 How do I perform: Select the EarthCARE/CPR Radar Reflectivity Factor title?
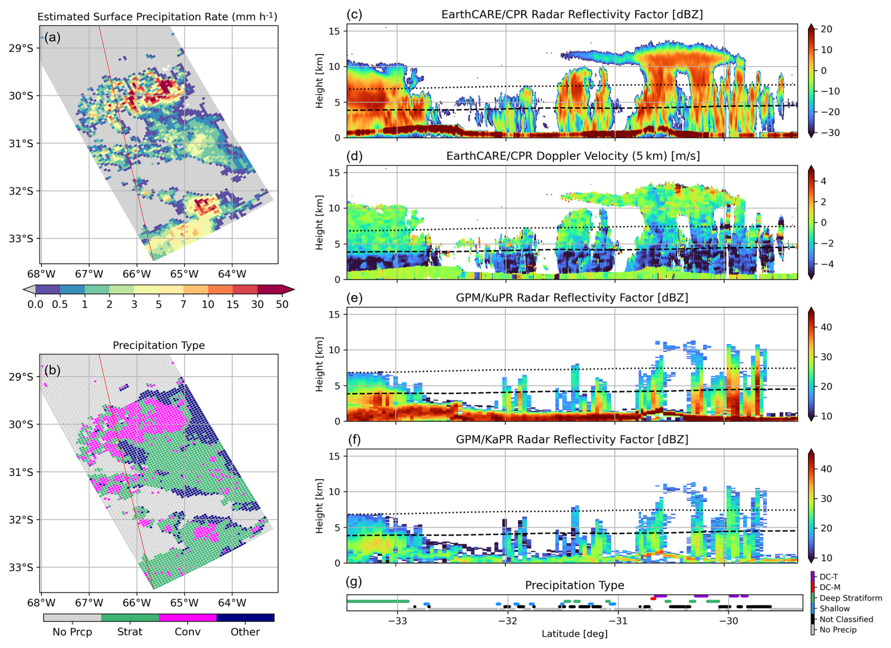click(x=572, y=15)
